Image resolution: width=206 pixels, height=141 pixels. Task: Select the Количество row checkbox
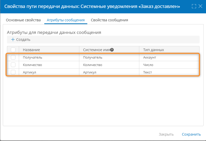[13, 65]
